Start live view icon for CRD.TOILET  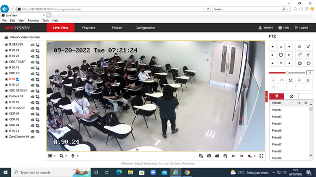click(32, 62)
